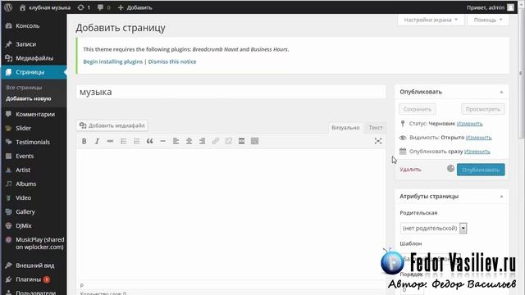The width and height of the screenshot is (525, 295).
Task: Toggle bold formatting
Action: click(x=84, y=141)
